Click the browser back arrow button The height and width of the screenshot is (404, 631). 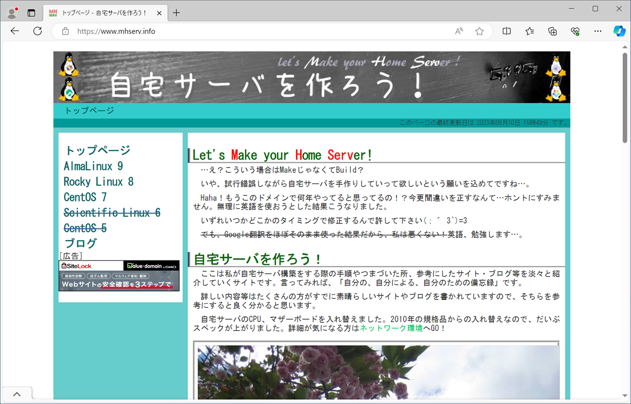point(15,31)
